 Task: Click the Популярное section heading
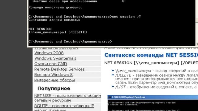tap(54, 88)
